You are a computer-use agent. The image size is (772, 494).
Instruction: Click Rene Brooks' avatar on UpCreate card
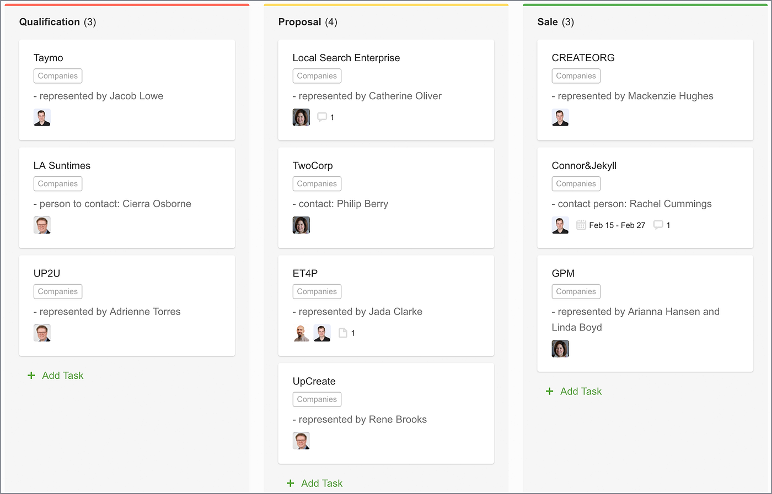[x=301, y=441]
